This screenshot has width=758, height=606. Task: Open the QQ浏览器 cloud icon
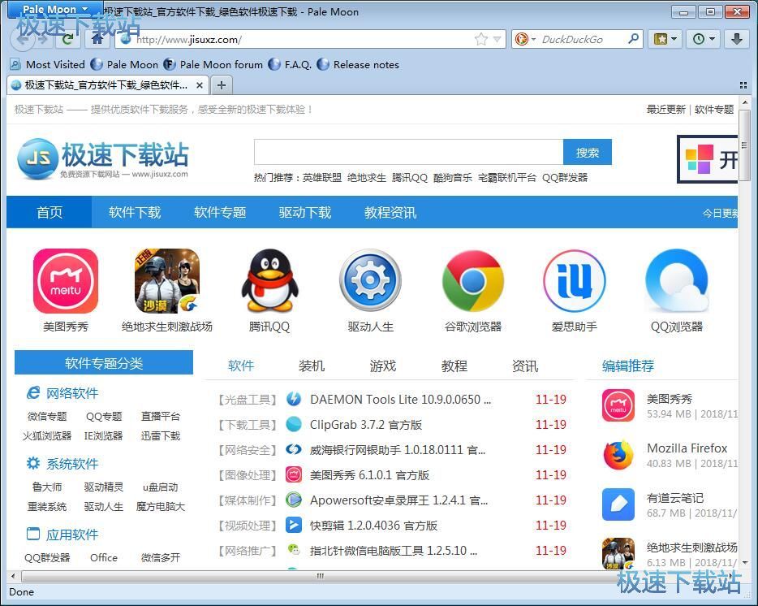(x=676, y=281)
